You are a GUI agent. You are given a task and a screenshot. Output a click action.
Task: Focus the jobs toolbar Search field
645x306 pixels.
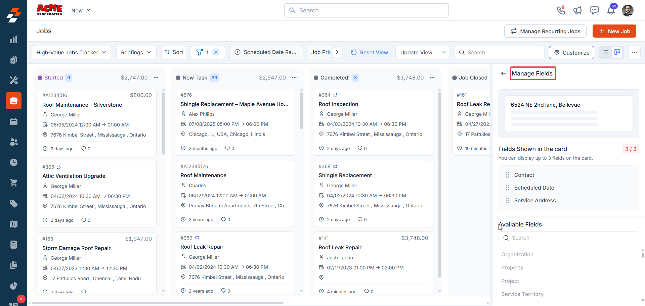pos(499,52)
